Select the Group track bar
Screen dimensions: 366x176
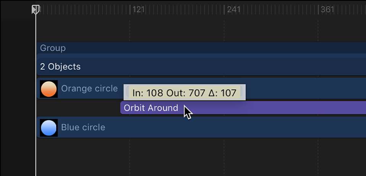(191, 48)
